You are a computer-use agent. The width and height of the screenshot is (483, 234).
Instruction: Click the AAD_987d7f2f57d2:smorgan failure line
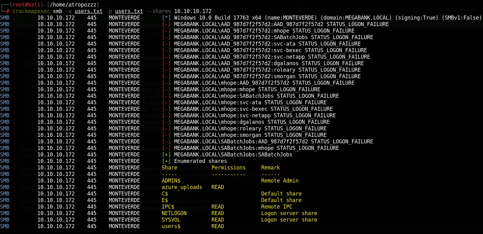(267, 76)
